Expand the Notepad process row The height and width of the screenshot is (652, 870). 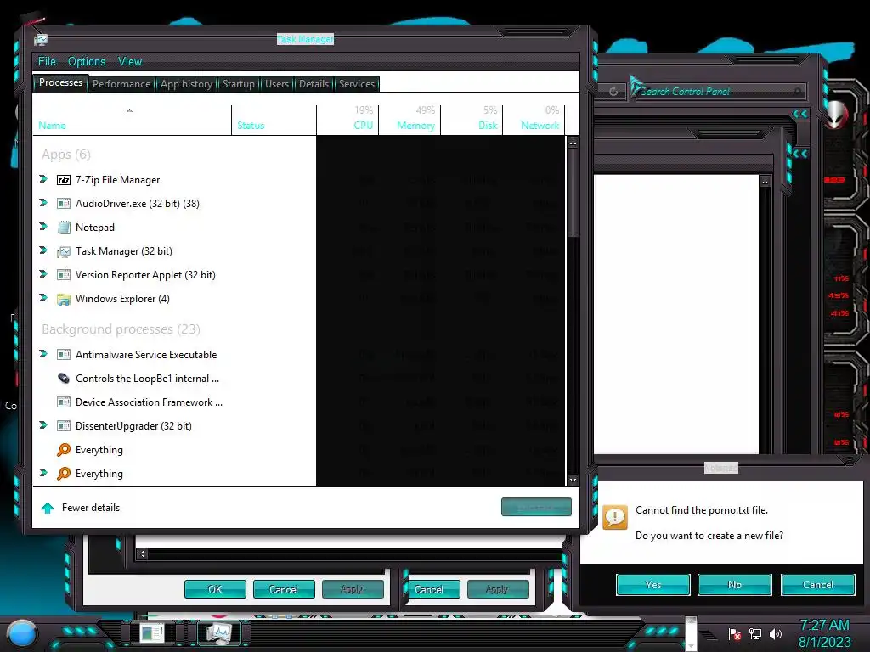click(43, 226)
